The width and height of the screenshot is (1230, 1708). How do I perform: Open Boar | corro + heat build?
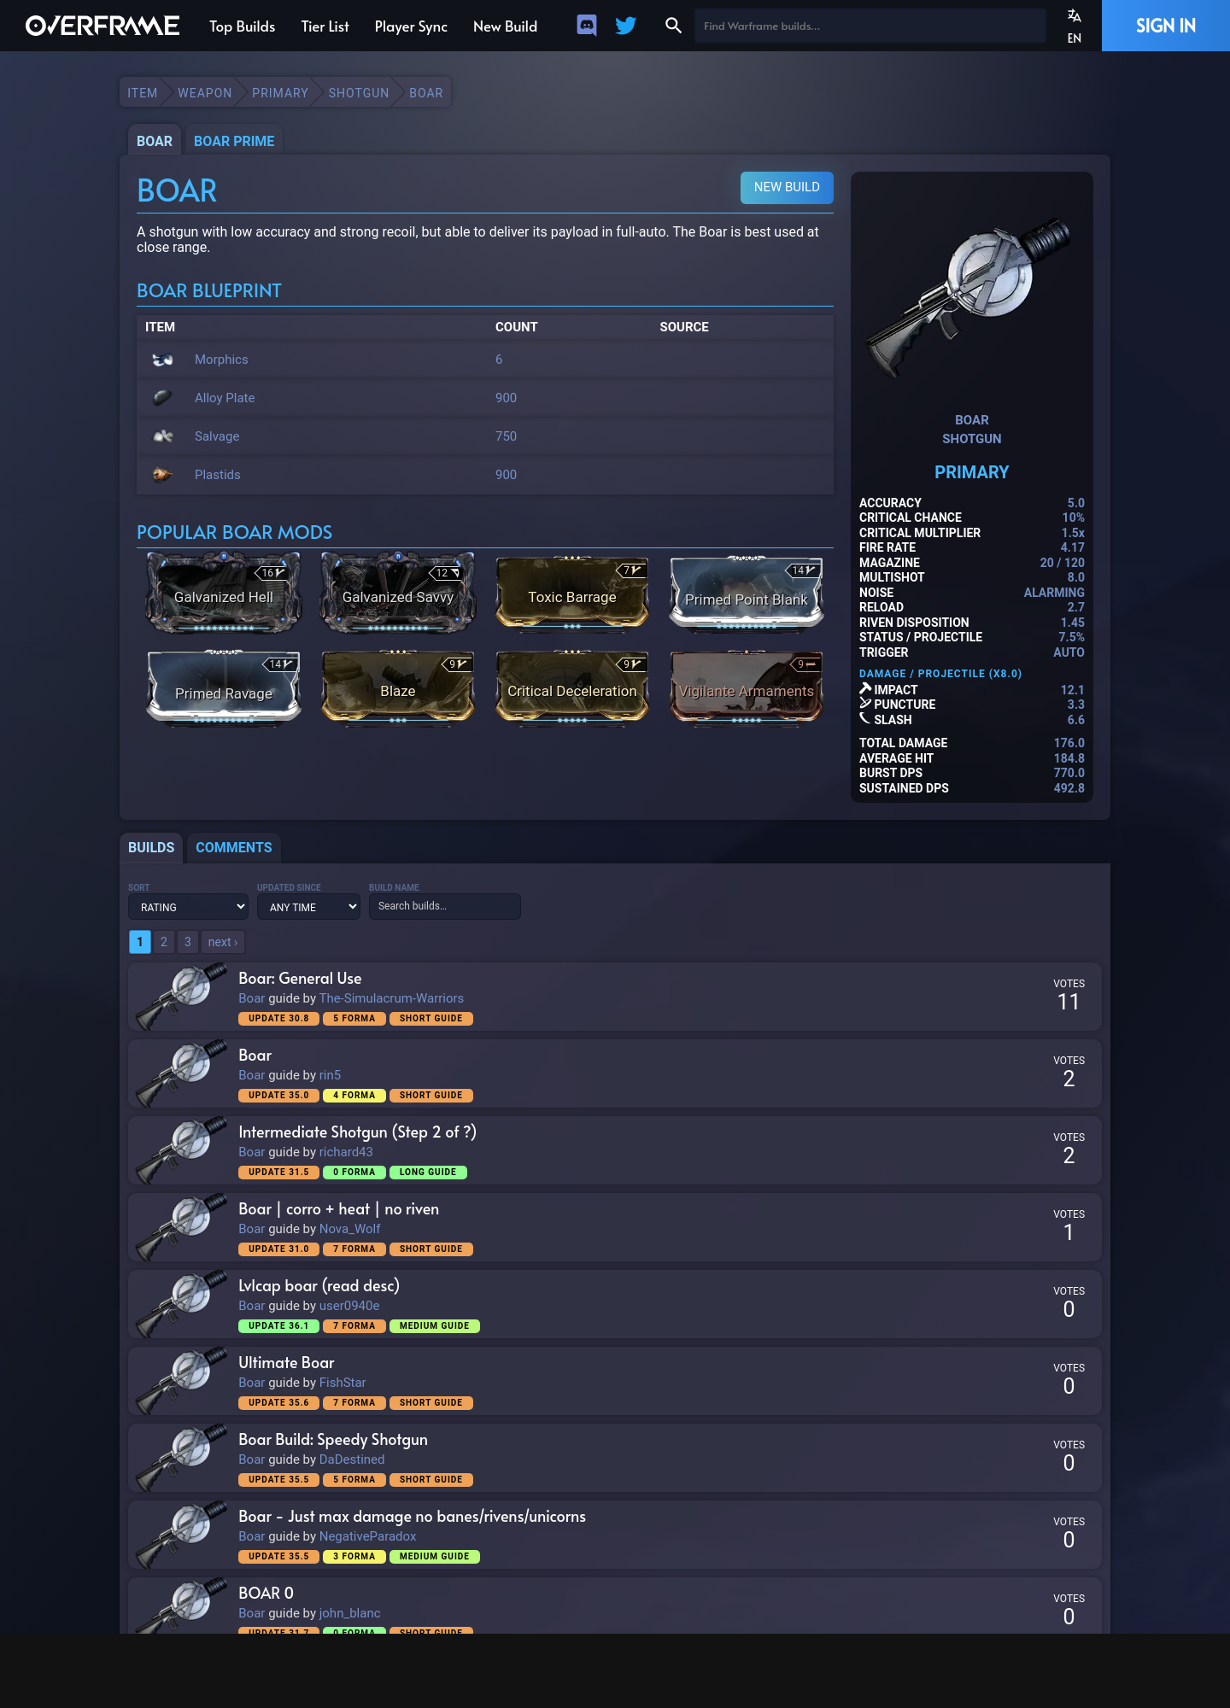click(339, 1209)
